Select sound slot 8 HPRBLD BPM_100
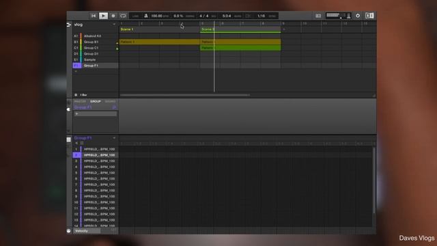Screen dimensions: 437x246 96,191
